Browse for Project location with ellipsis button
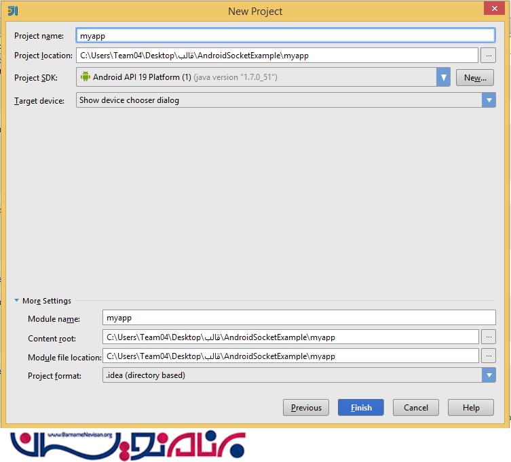This screenshot has width=511, height=462. pyautogui.click(x=488, y=56)
